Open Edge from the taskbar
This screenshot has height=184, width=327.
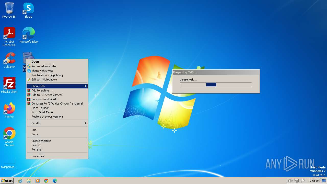coord(55,181)
